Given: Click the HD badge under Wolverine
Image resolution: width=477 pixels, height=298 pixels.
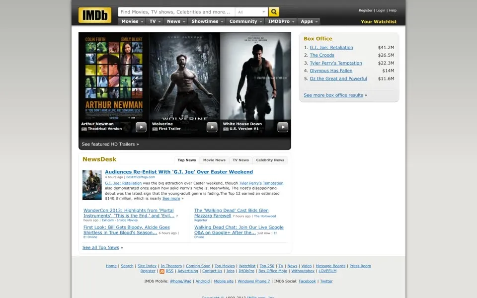Looking at the screenshot, I should [x=155, y=129].
